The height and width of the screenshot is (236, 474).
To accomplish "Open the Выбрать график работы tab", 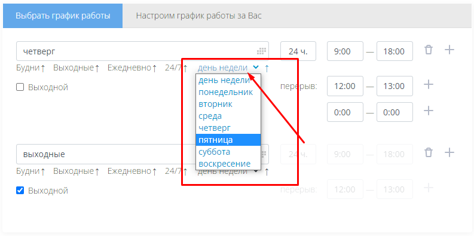I will pyautogui.click(x=63, y=16).
